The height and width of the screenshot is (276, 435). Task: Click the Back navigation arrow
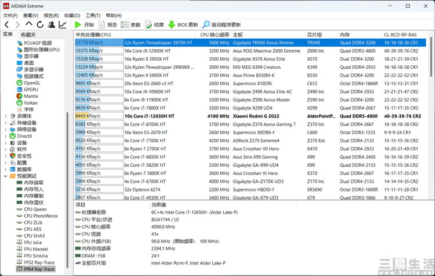click(7, 25)
